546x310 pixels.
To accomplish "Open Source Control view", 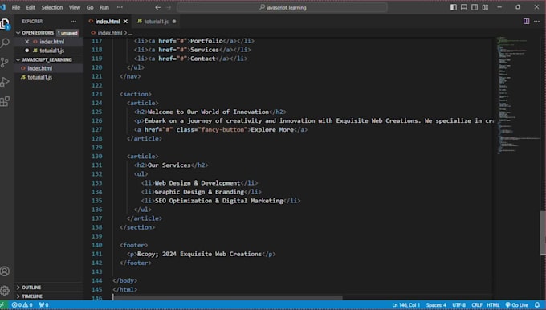I will tap(5, 63).
